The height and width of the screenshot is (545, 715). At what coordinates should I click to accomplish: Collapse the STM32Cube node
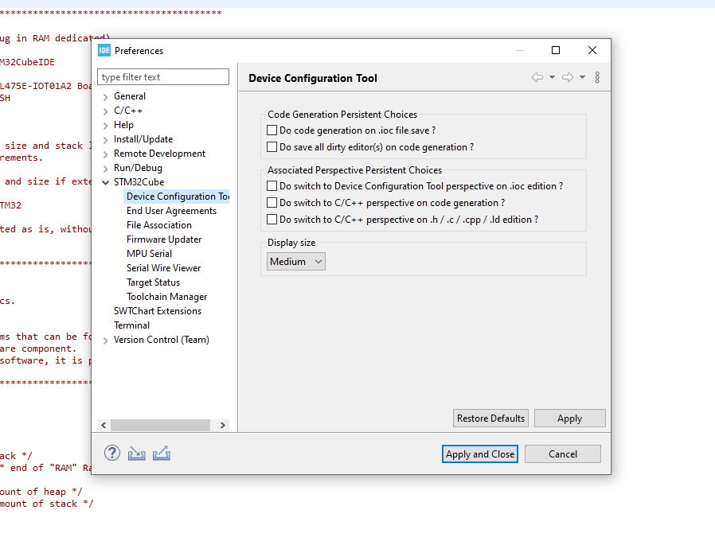pyautogui.click(x=105, y=182)
